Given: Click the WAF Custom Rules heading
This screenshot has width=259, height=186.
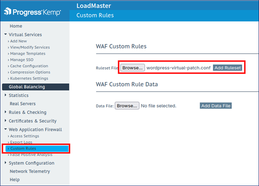Looking at the screenshot, I should click(121, 46).
